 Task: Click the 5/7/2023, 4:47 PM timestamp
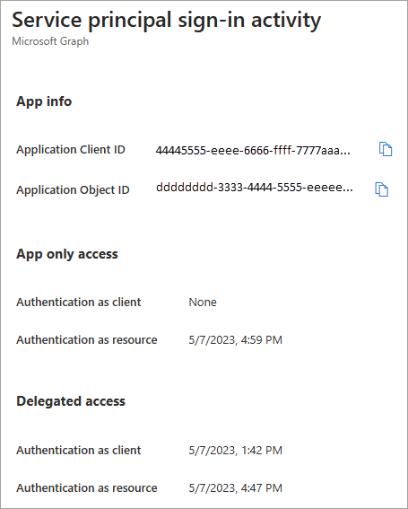tap(236, 487)
